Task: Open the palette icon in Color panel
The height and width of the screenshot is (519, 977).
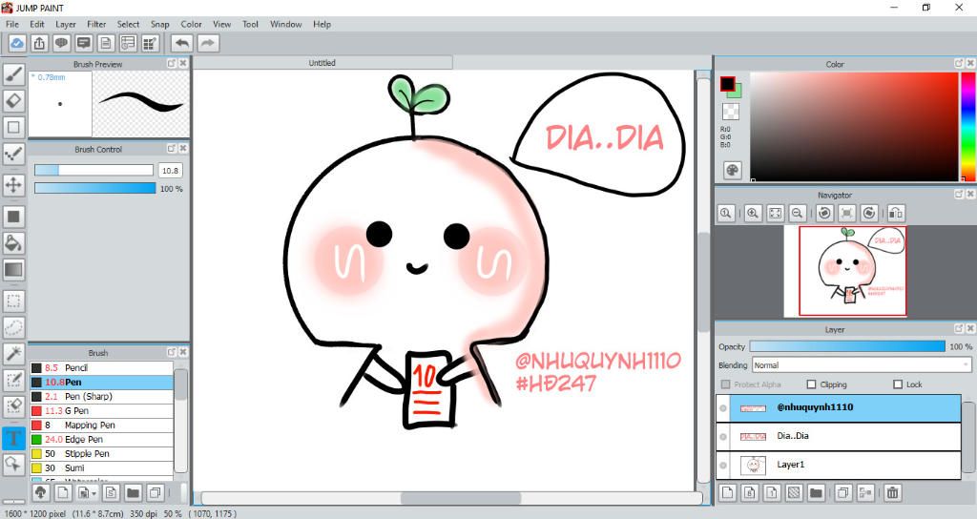Action: coord(732,170)
